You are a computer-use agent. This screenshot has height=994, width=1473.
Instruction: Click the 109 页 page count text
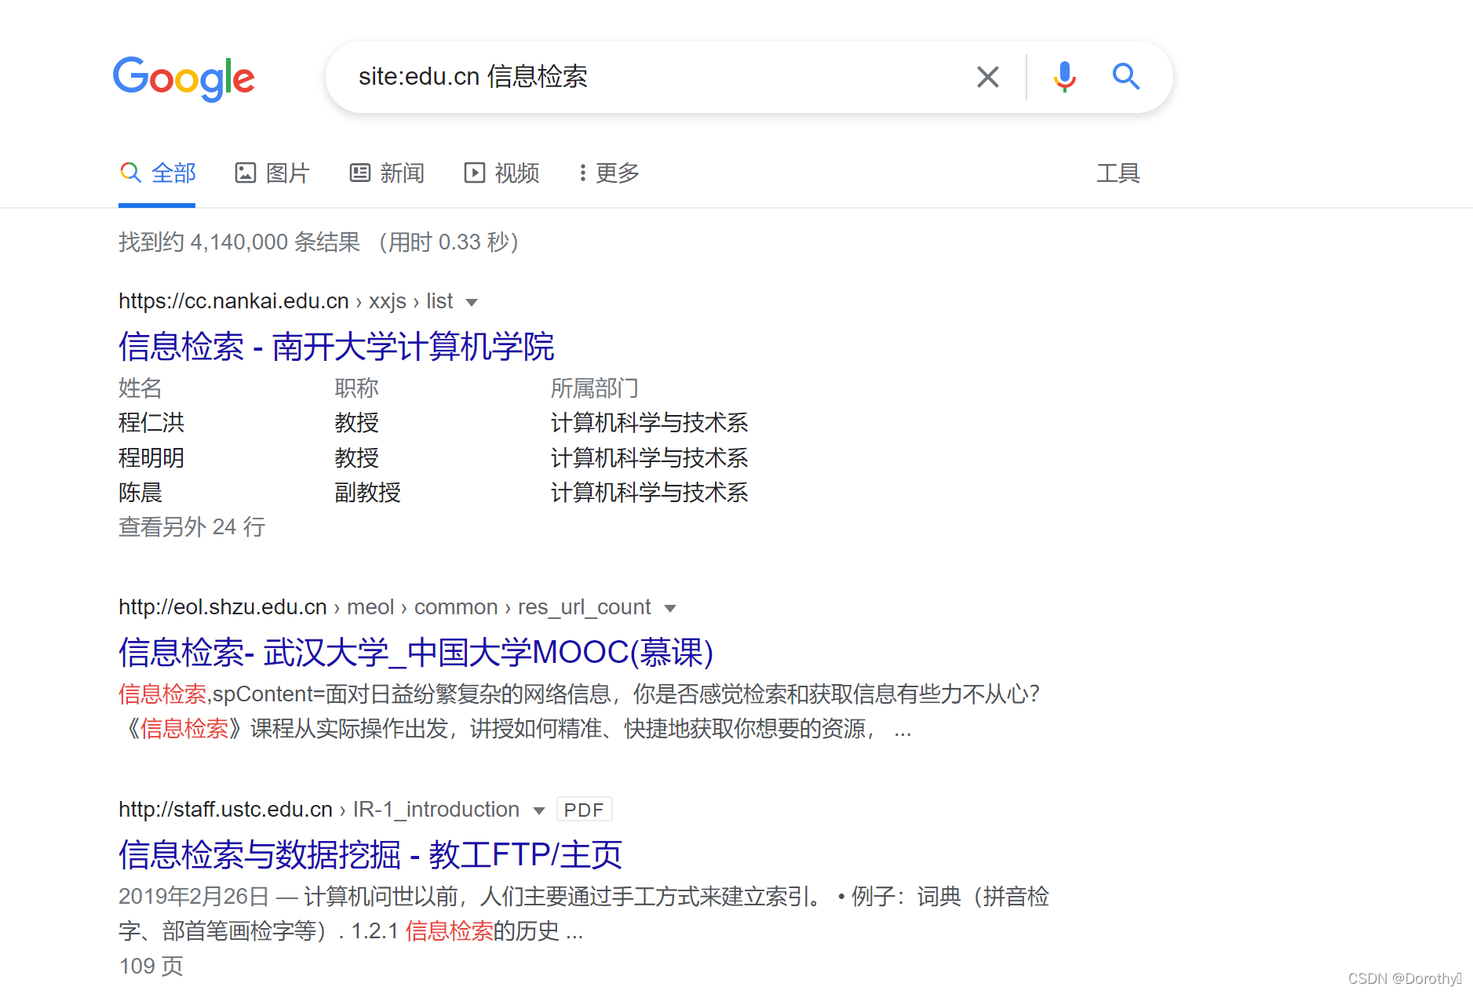click(x=151, y=966)
